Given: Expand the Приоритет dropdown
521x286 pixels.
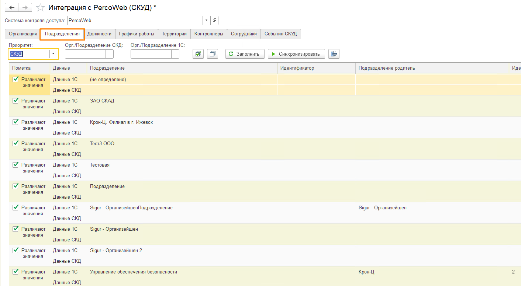Looking at the screenshot, I should (x=54, y=54).
